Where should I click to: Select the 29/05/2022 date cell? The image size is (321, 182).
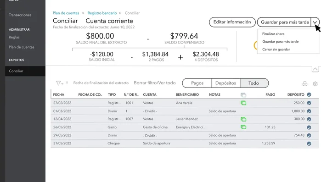(x=62, y=135)
